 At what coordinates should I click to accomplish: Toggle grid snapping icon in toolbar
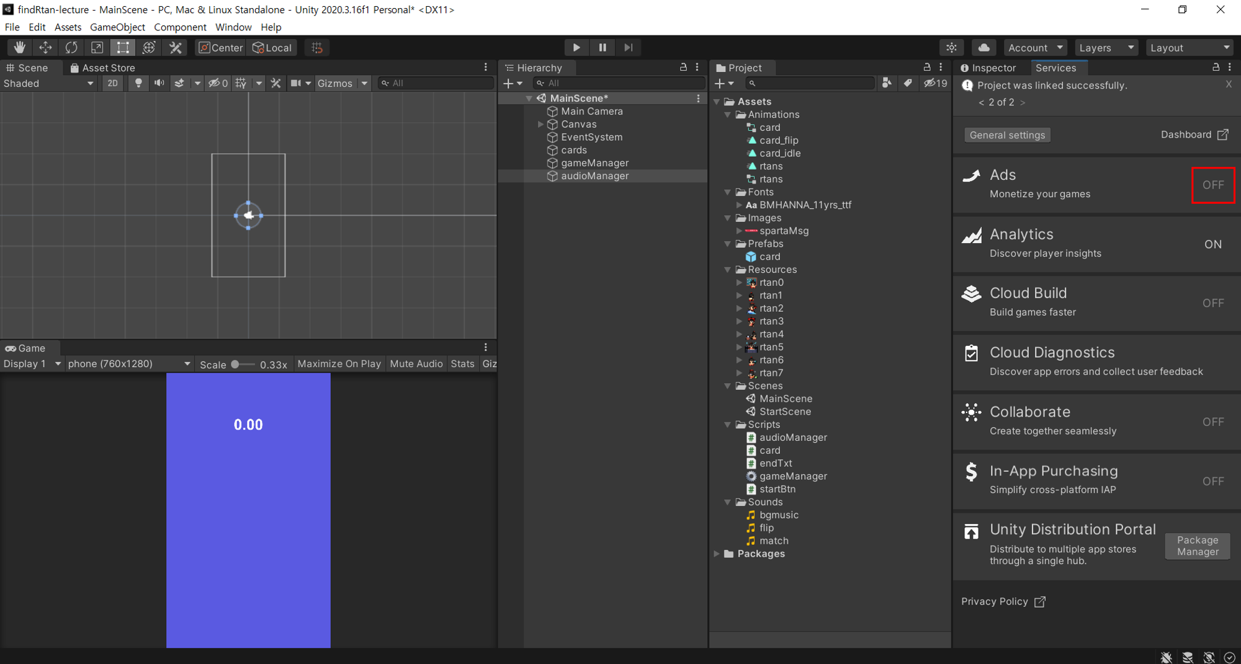pos(317,48)
